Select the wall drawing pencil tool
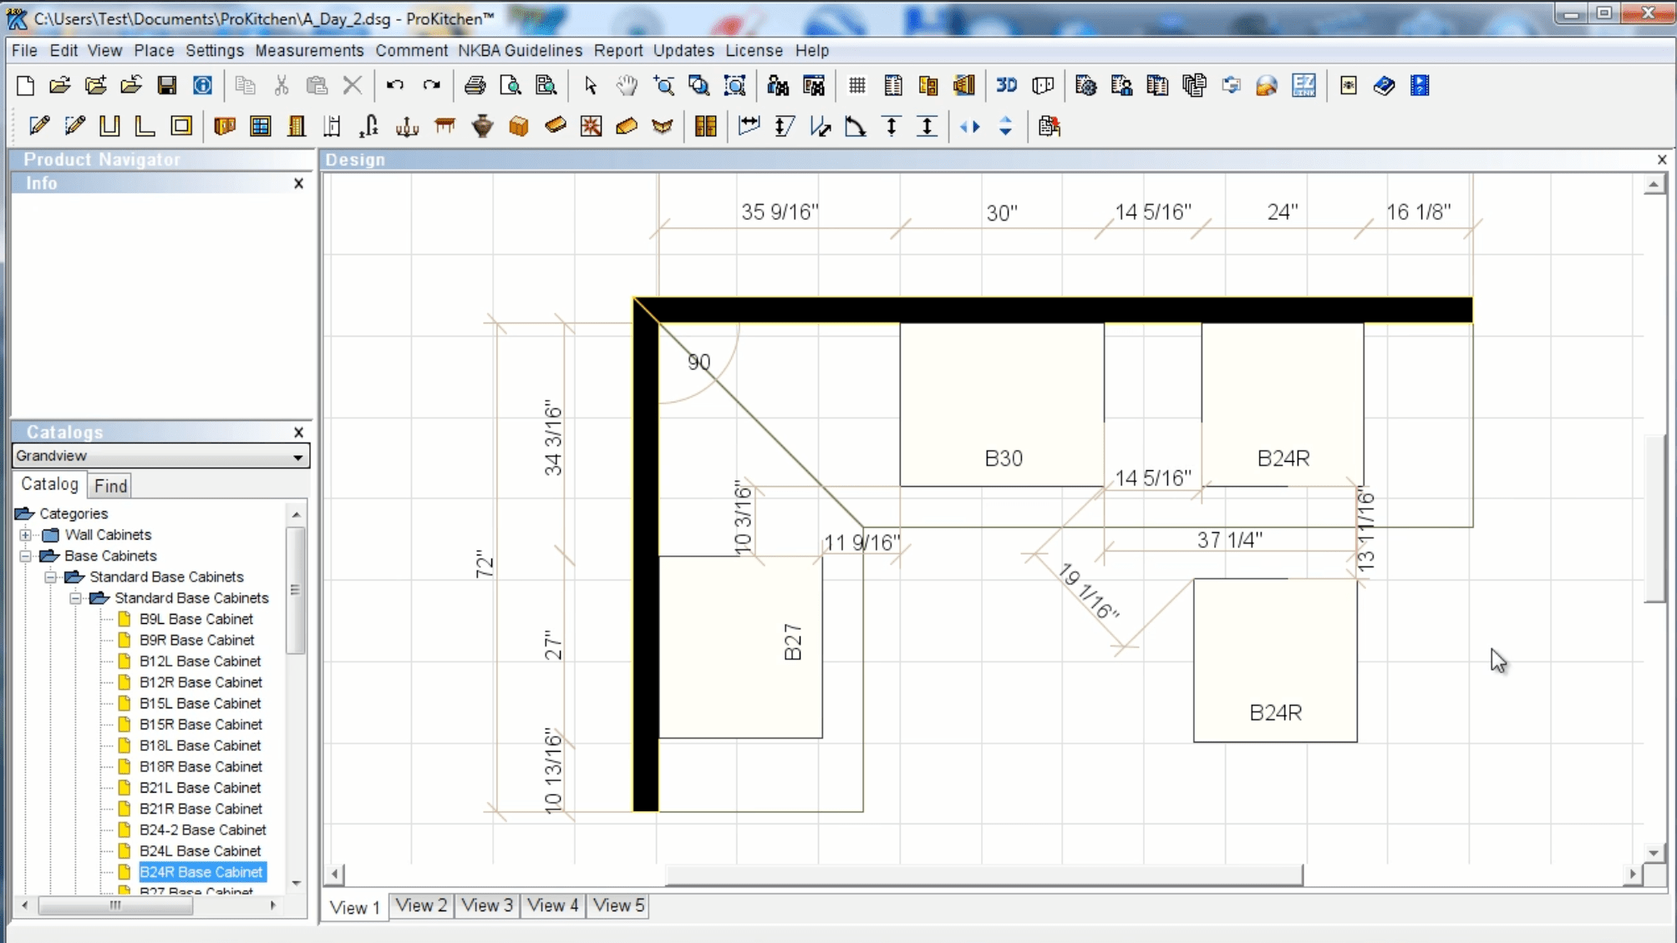This screenshot has height=943, width=1677. (39, 126)
